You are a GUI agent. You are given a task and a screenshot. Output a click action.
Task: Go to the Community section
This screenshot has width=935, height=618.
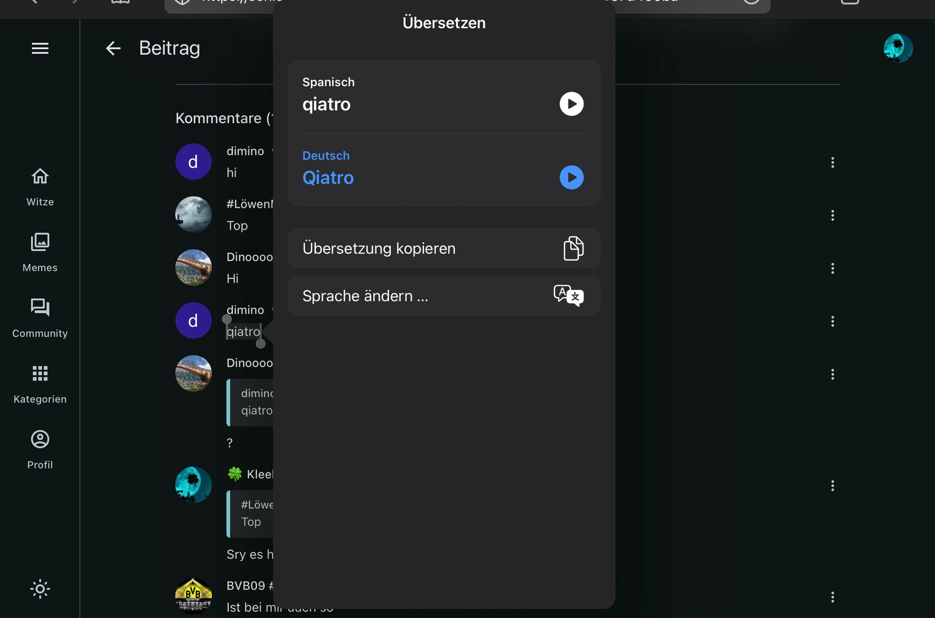40,318
